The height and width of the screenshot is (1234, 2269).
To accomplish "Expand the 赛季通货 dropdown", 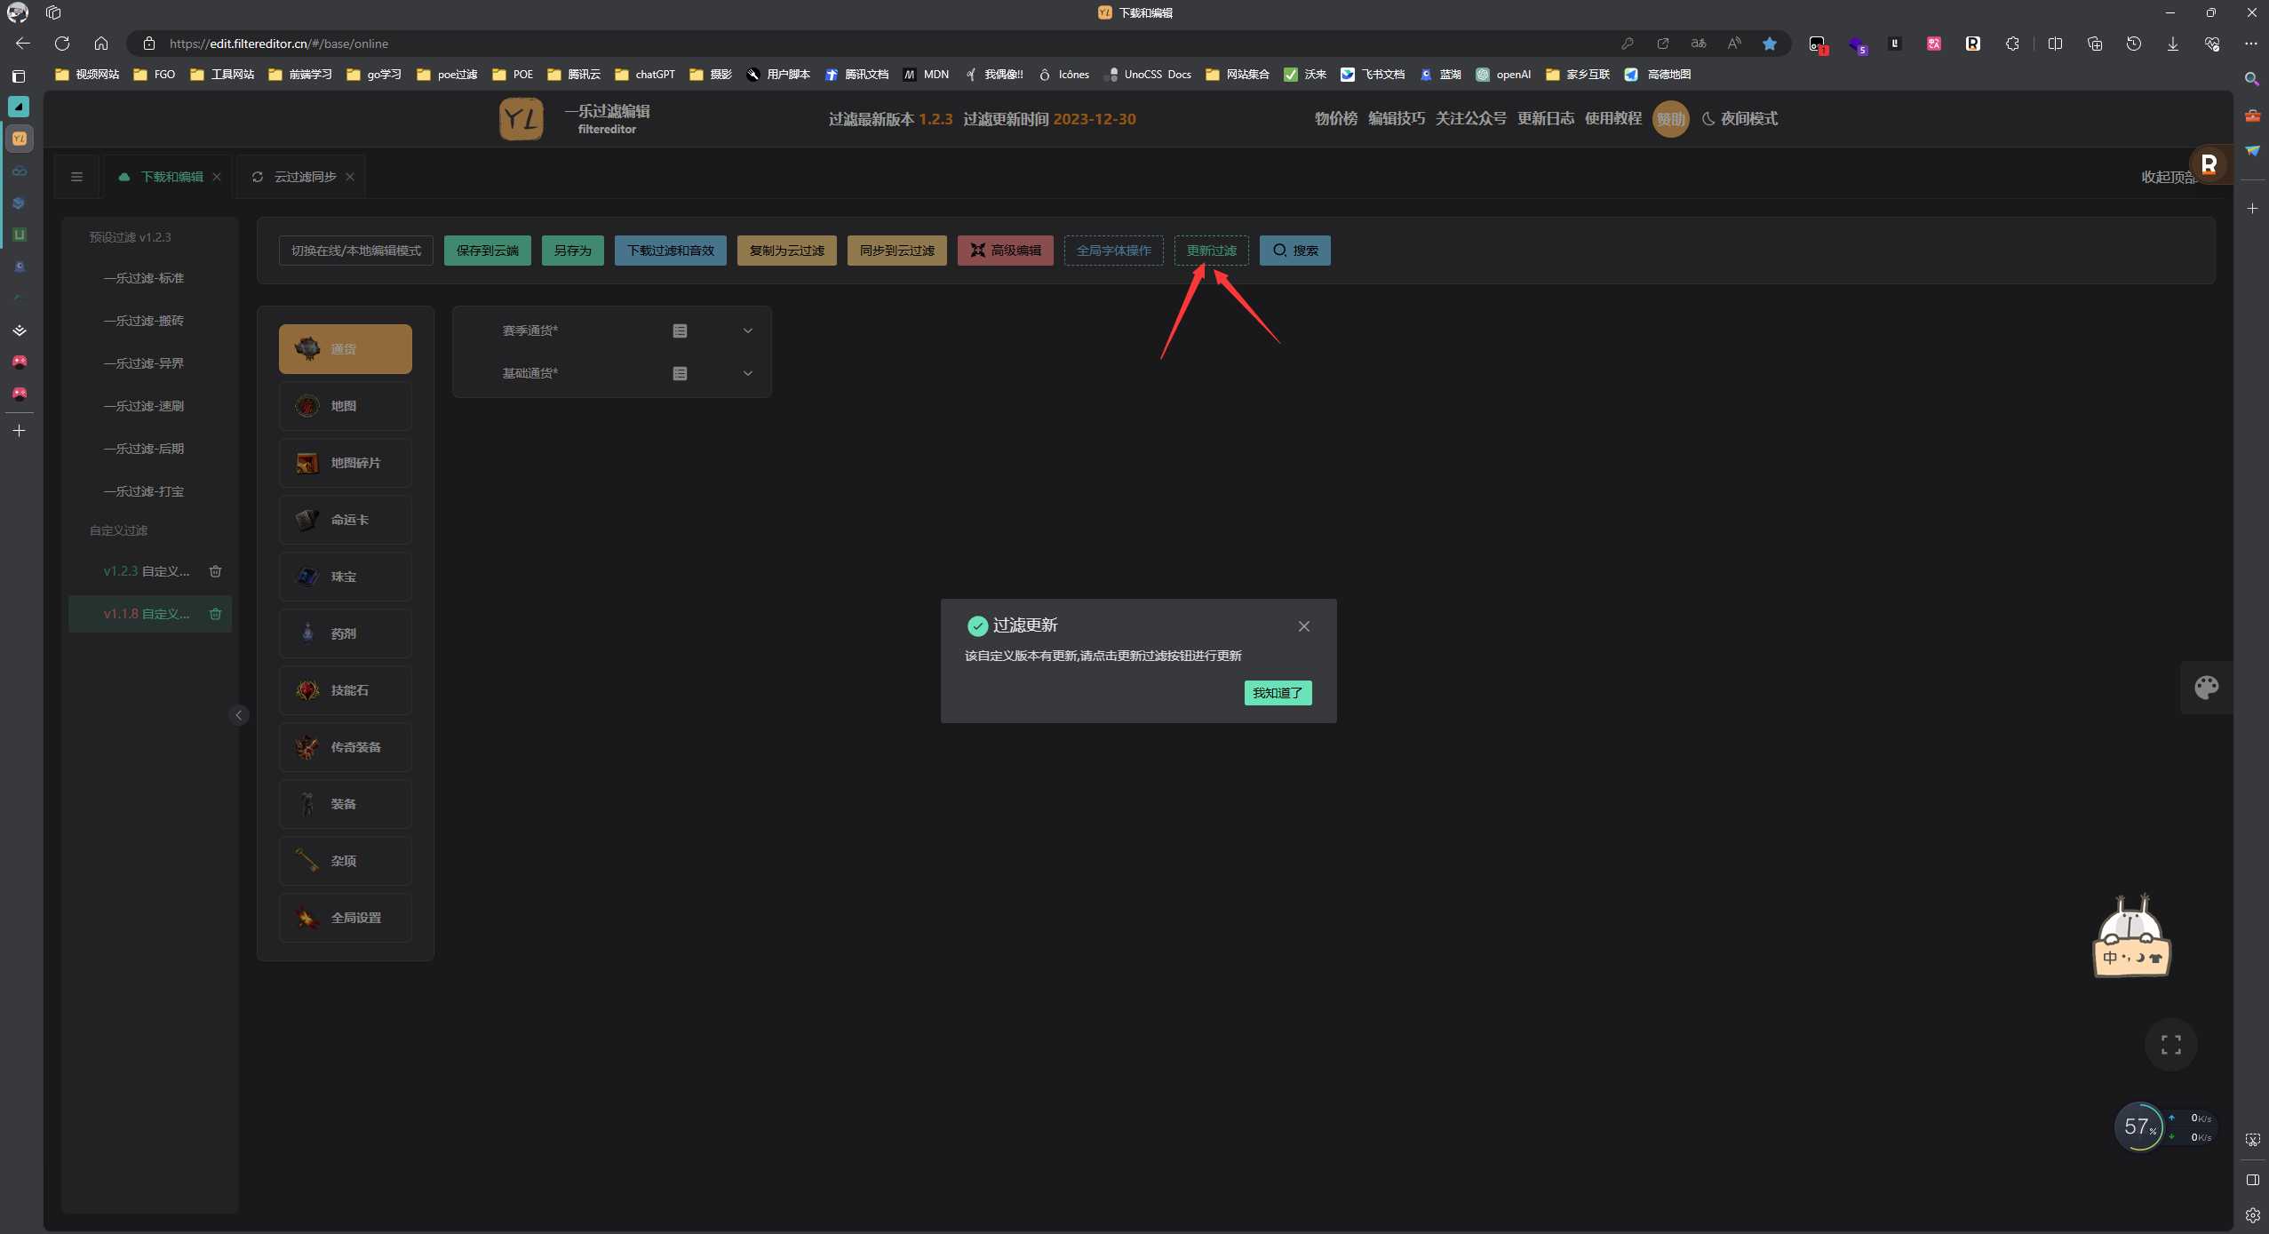I will (x=747, y=330).
